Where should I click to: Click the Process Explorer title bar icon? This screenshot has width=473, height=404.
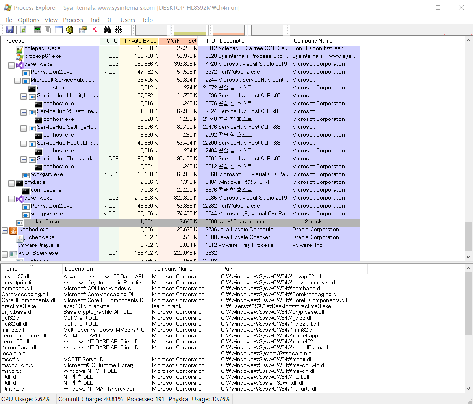[x=7, y=7]
